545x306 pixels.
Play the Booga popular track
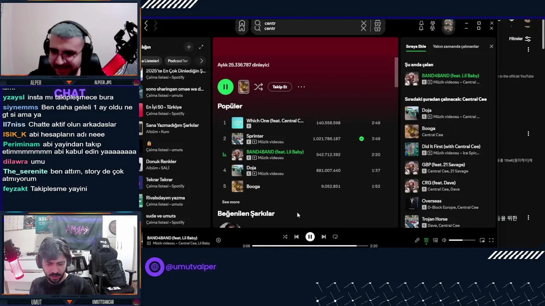(x=305, y=186)
